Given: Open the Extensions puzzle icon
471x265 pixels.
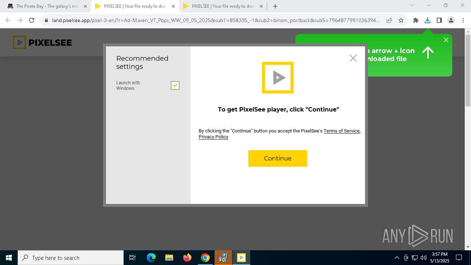Looking at the screenshot, I should [x=416, y=20].
